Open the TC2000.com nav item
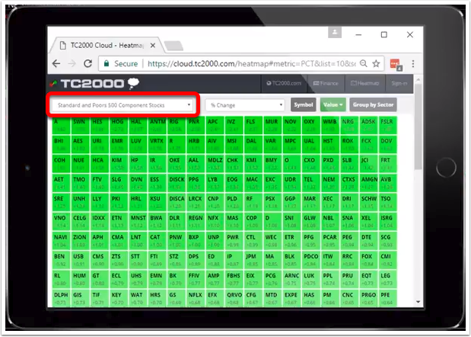The image size is (471, 337). 284,83
